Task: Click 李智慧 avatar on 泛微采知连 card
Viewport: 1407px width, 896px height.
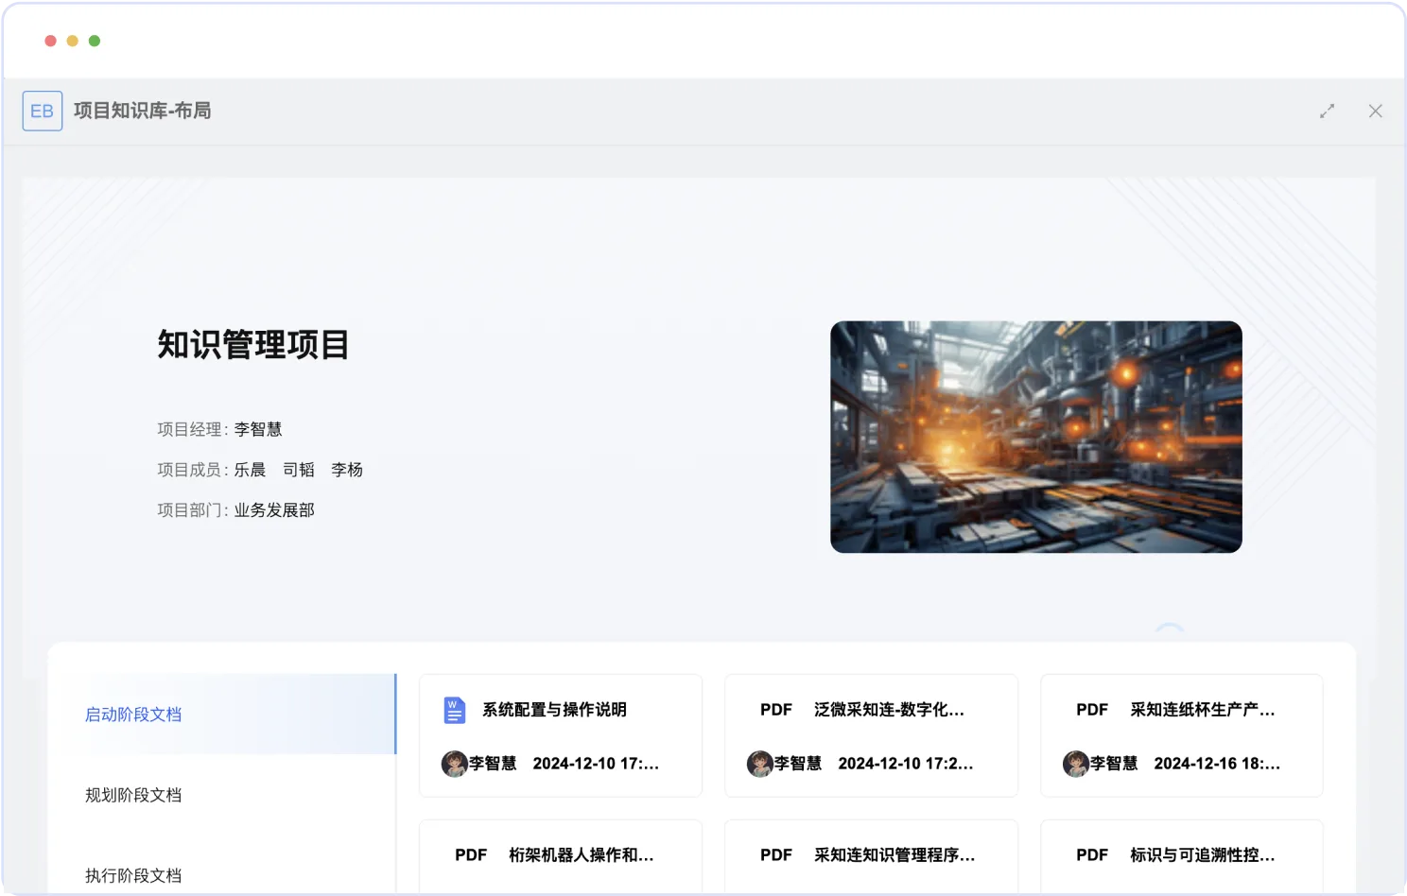Action: tap(760, 764)
